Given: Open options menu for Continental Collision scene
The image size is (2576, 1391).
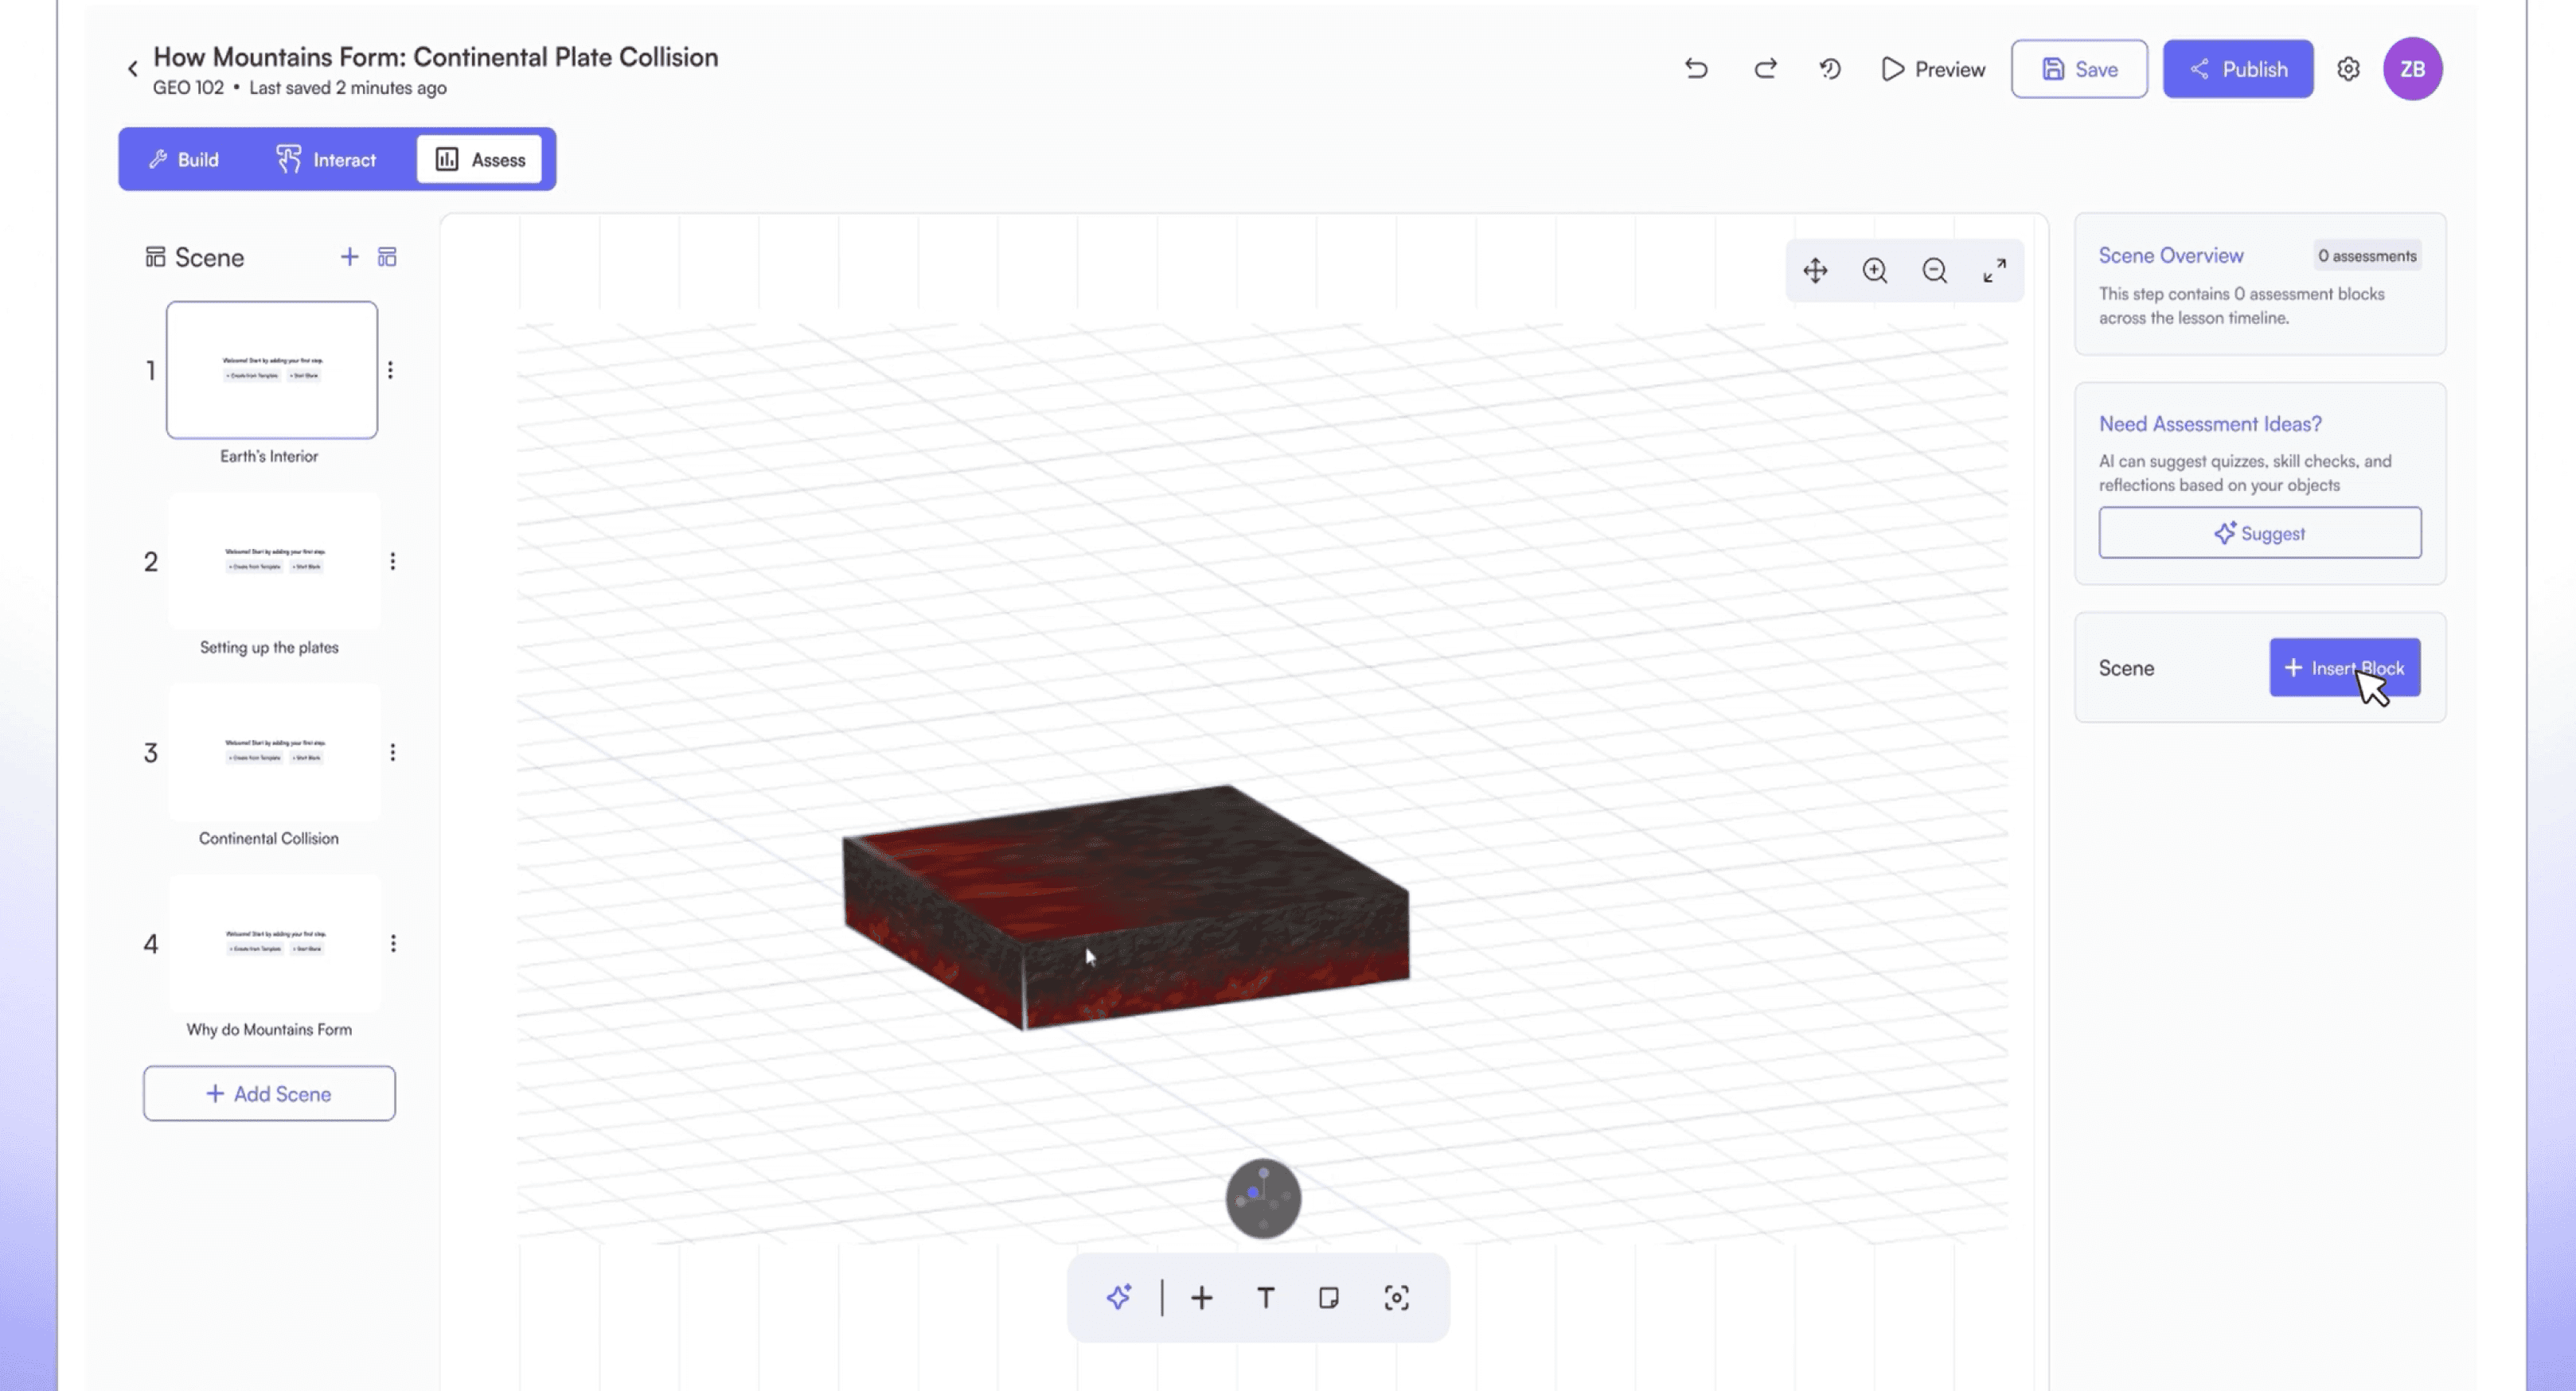Looking at the screenshot, I should (393, 753).
